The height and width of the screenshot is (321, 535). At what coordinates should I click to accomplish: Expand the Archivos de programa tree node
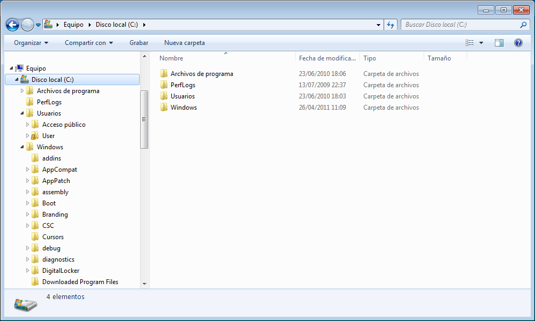pos(22,91)
